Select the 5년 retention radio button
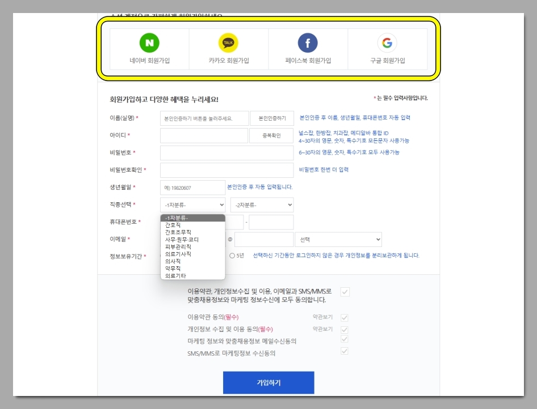The image size is (537, 409). pyautogui.click(x=232, y=255)
